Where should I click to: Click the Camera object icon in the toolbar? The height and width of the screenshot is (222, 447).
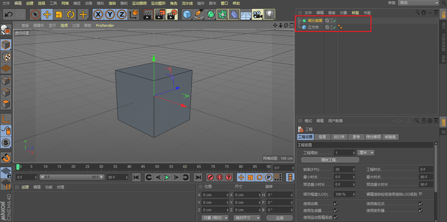tap(257, 14)
